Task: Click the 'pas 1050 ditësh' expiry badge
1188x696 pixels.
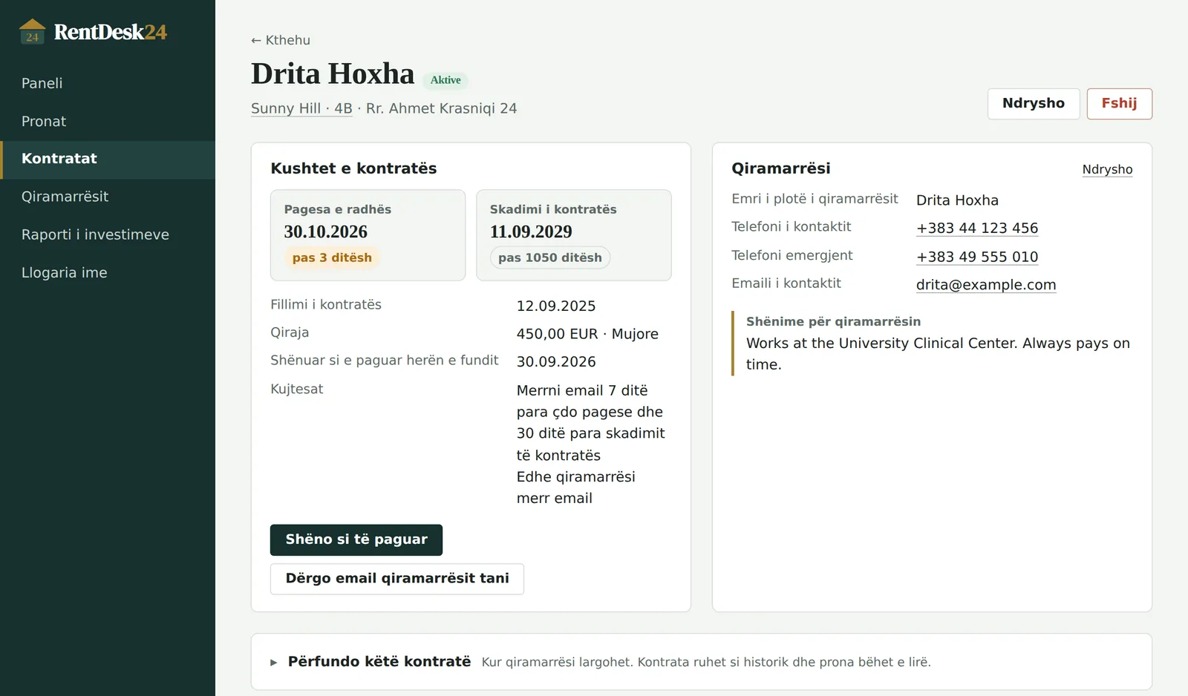Action: point(550,257)
